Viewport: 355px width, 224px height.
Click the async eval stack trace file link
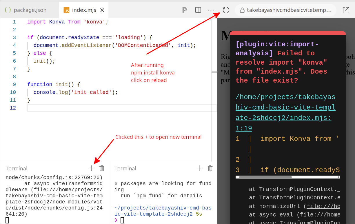tap(320, 214)
